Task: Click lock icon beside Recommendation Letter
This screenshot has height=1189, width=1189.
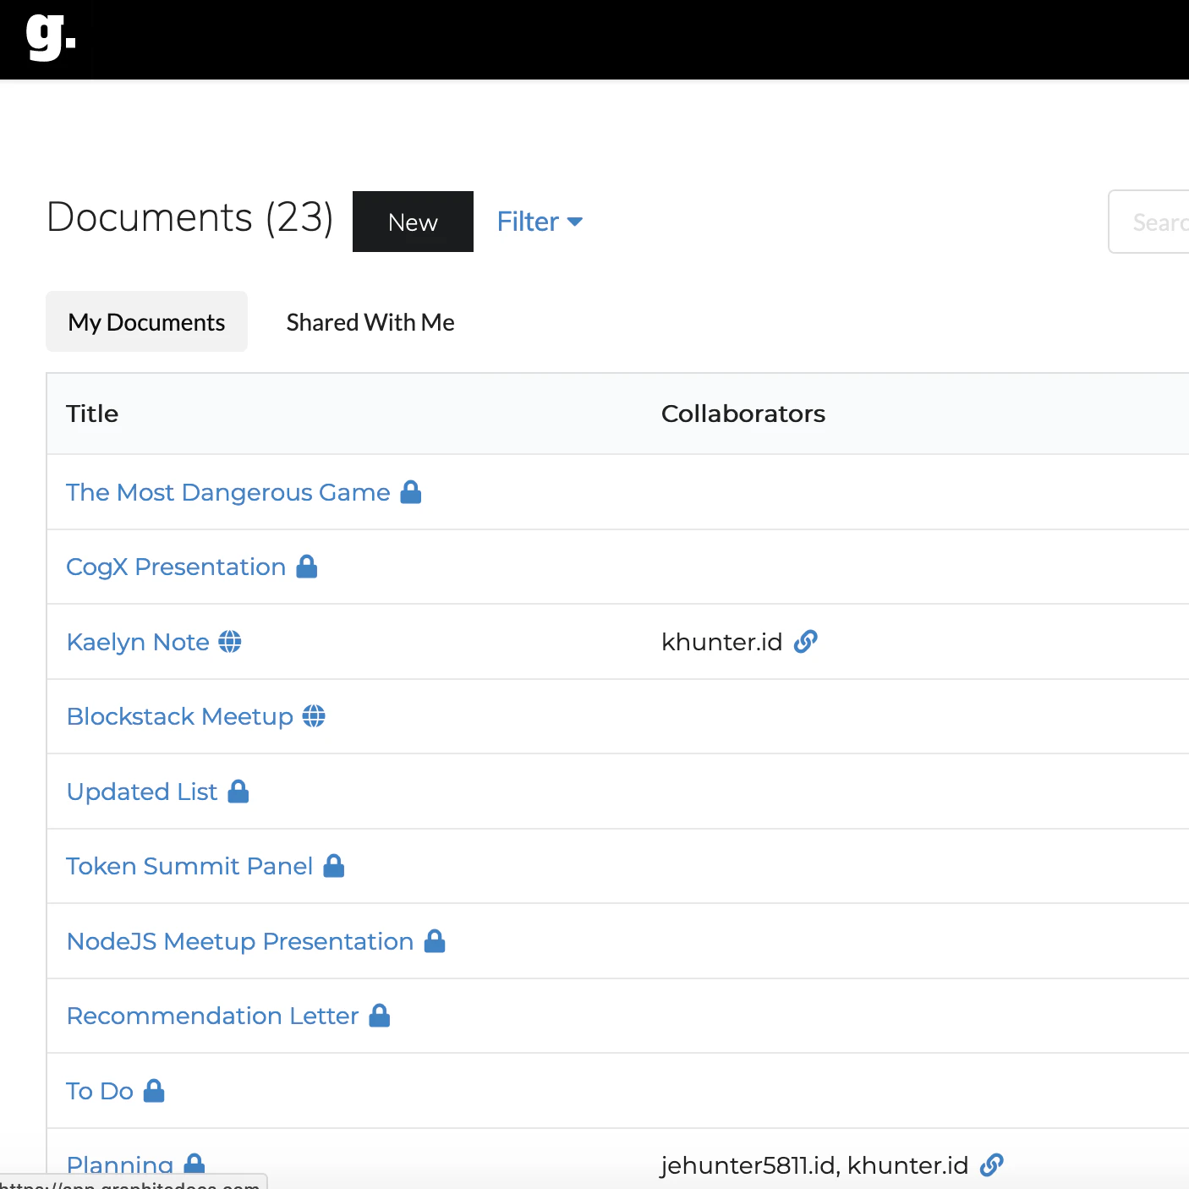Action: pyautogui.click(x=380, y=1015)
